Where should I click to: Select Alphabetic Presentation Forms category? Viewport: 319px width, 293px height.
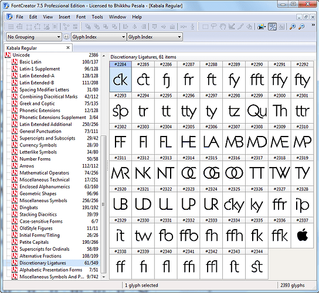point(55,270)
